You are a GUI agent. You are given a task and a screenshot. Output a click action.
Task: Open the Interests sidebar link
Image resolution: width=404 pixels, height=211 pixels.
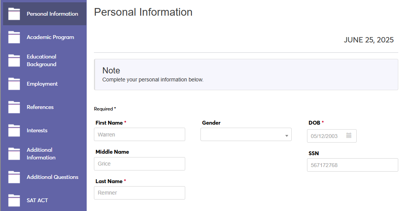37,130
